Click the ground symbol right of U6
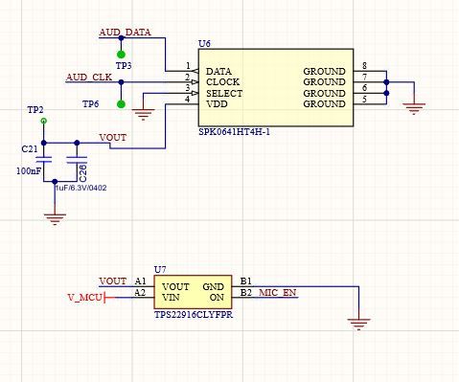 point(414,109)
